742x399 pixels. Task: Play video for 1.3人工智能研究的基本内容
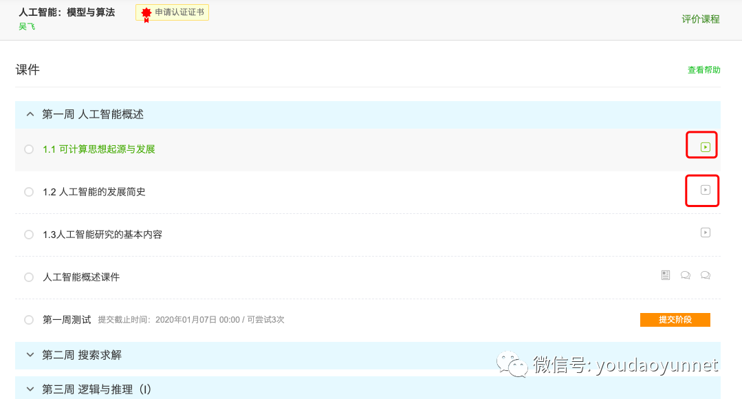[x=705, y=233]
